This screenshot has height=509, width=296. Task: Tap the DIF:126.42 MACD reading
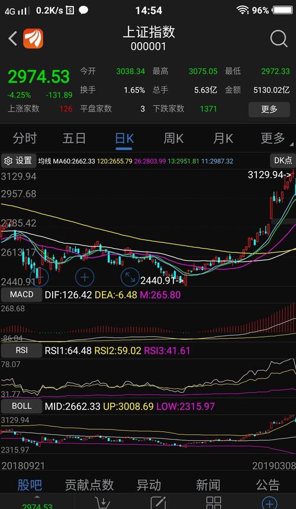coord(68,295)
